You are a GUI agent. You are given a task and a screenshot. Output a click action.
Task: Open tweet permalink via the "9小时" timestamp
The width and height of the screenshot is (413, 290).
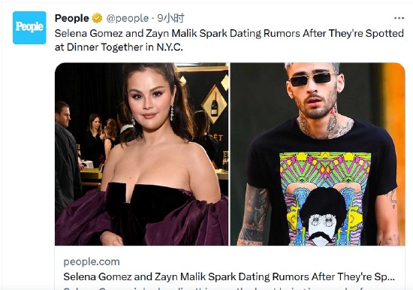click(x=170, y=18)
